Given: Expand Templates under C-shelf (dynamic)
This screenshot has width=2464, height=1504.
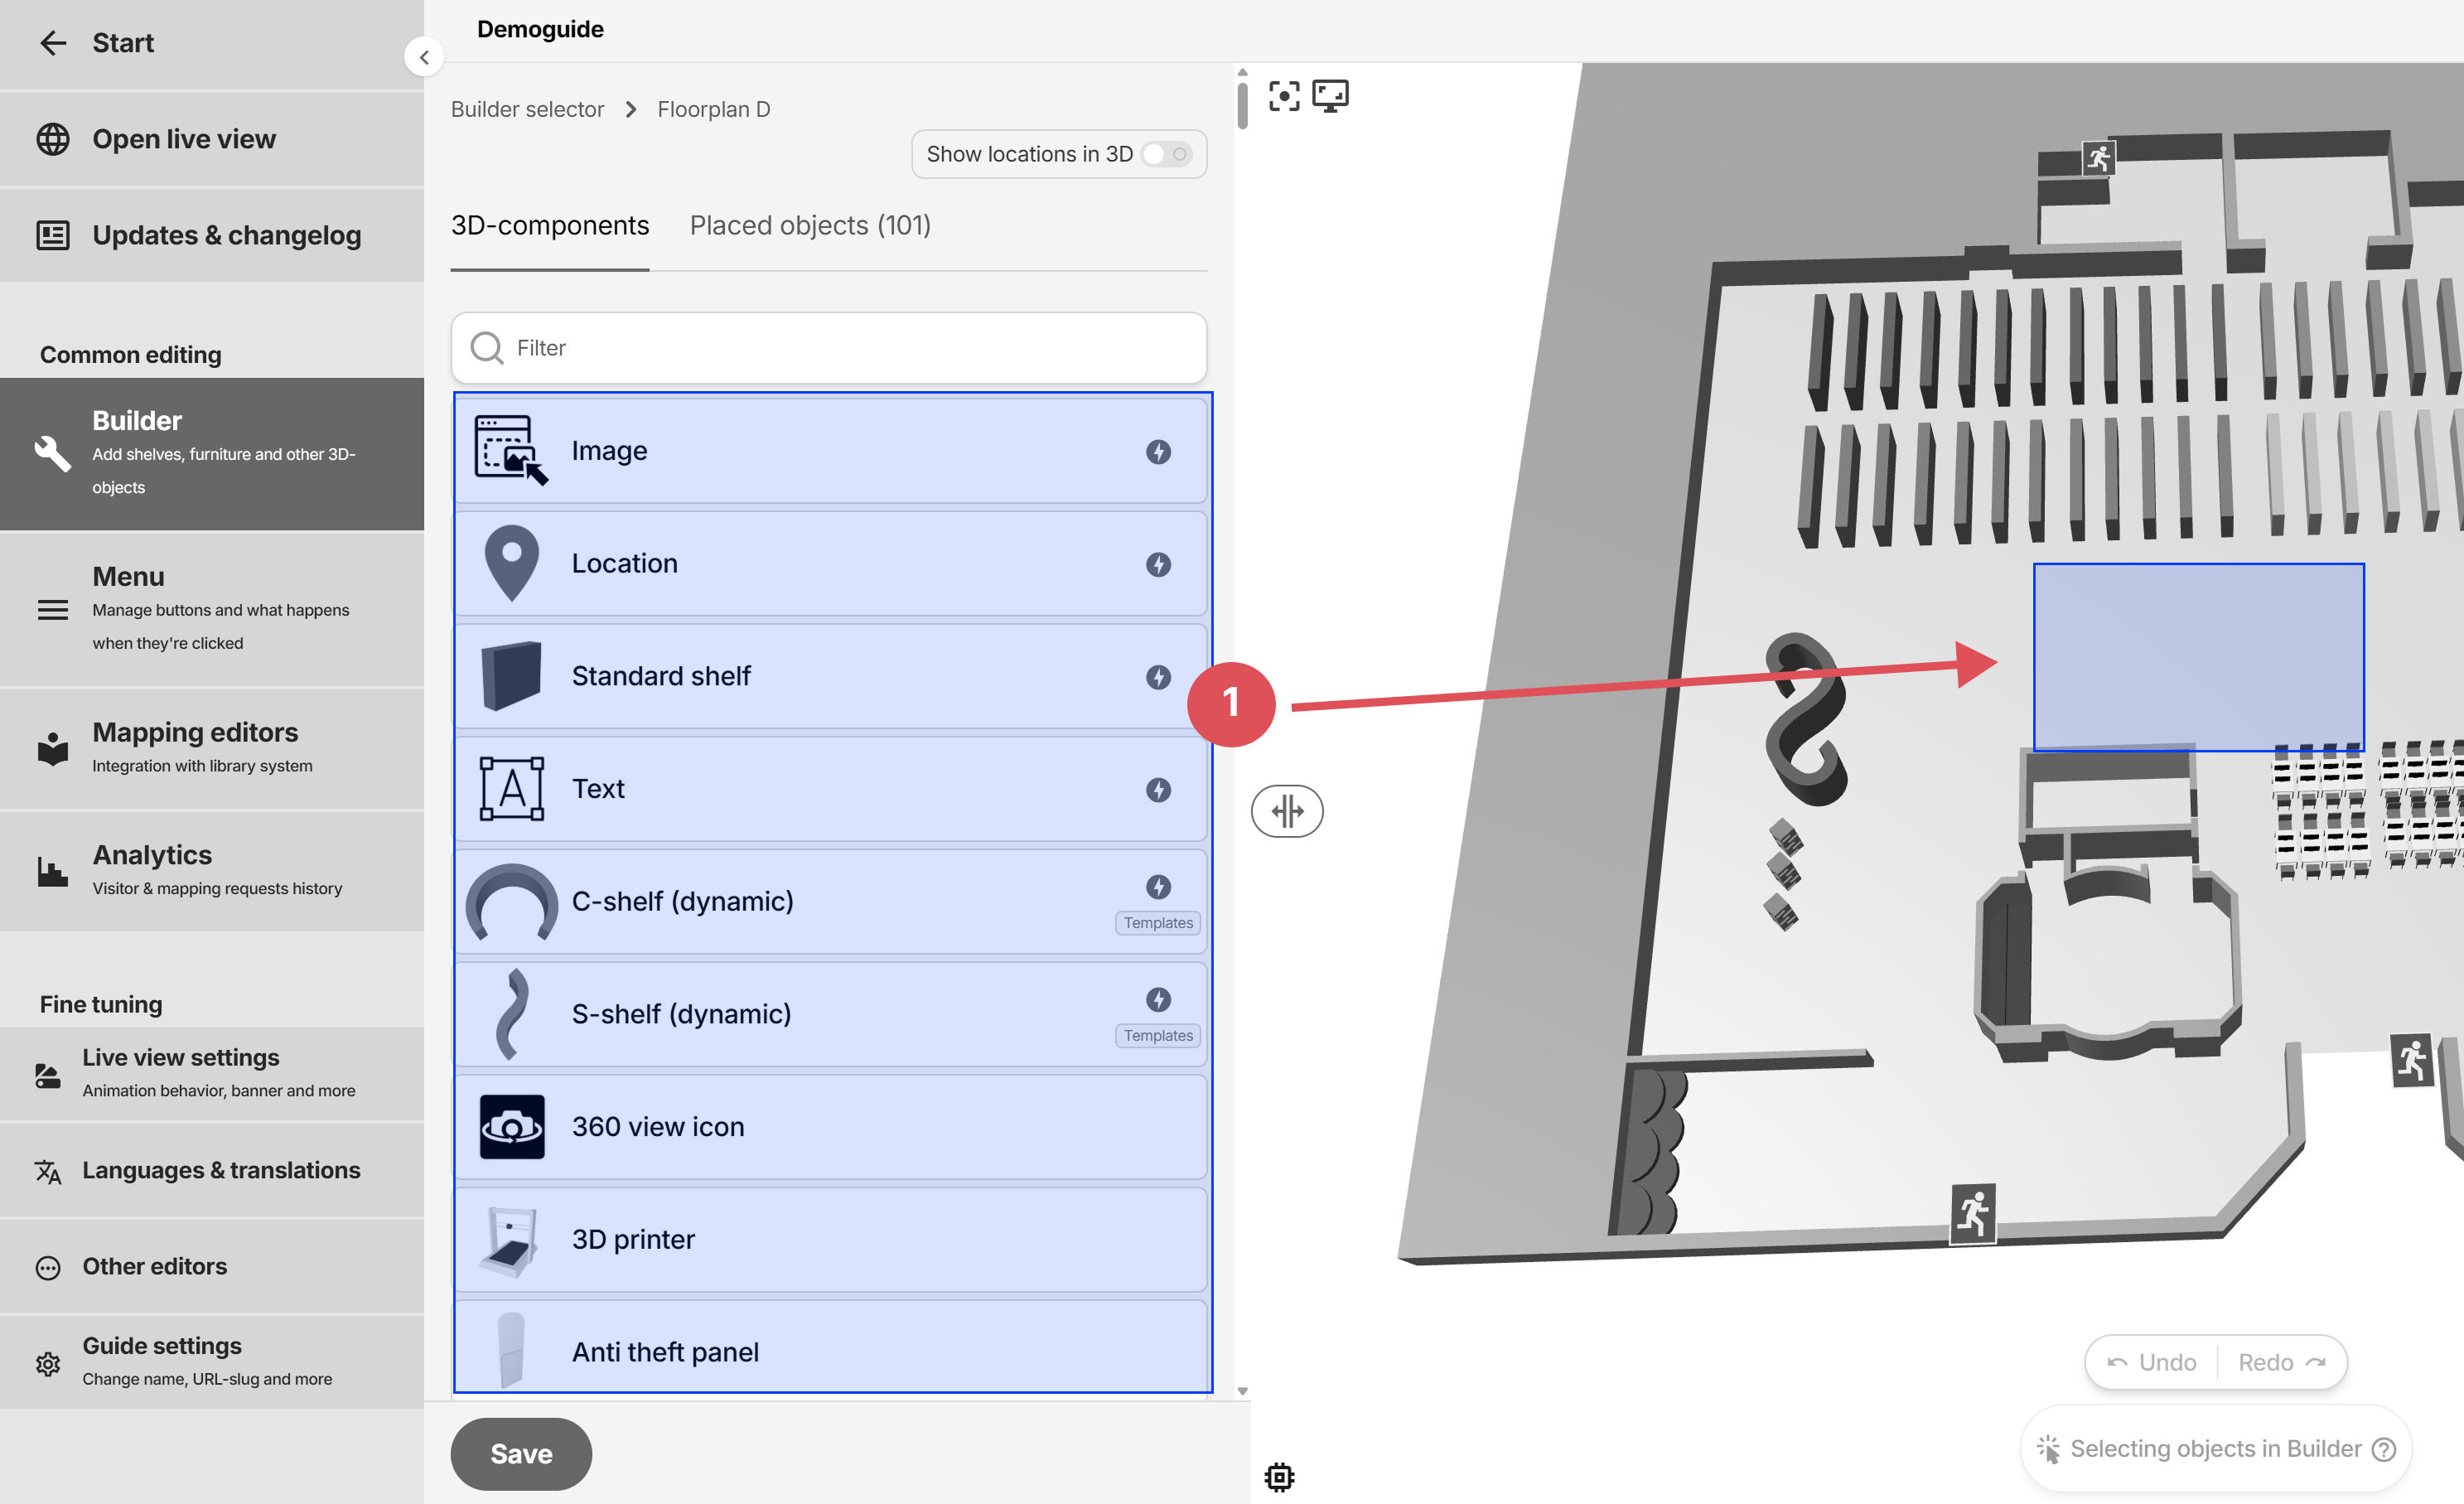Looking at the screenshot, I should click(x=1157, y=922).
